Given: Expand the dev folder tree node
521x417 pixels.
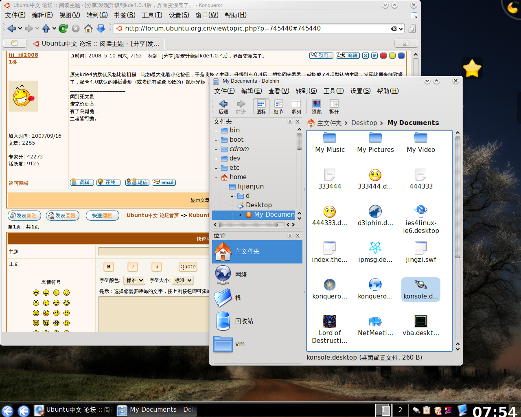Looking at the screenshot, I should click(x=216, y=159).
